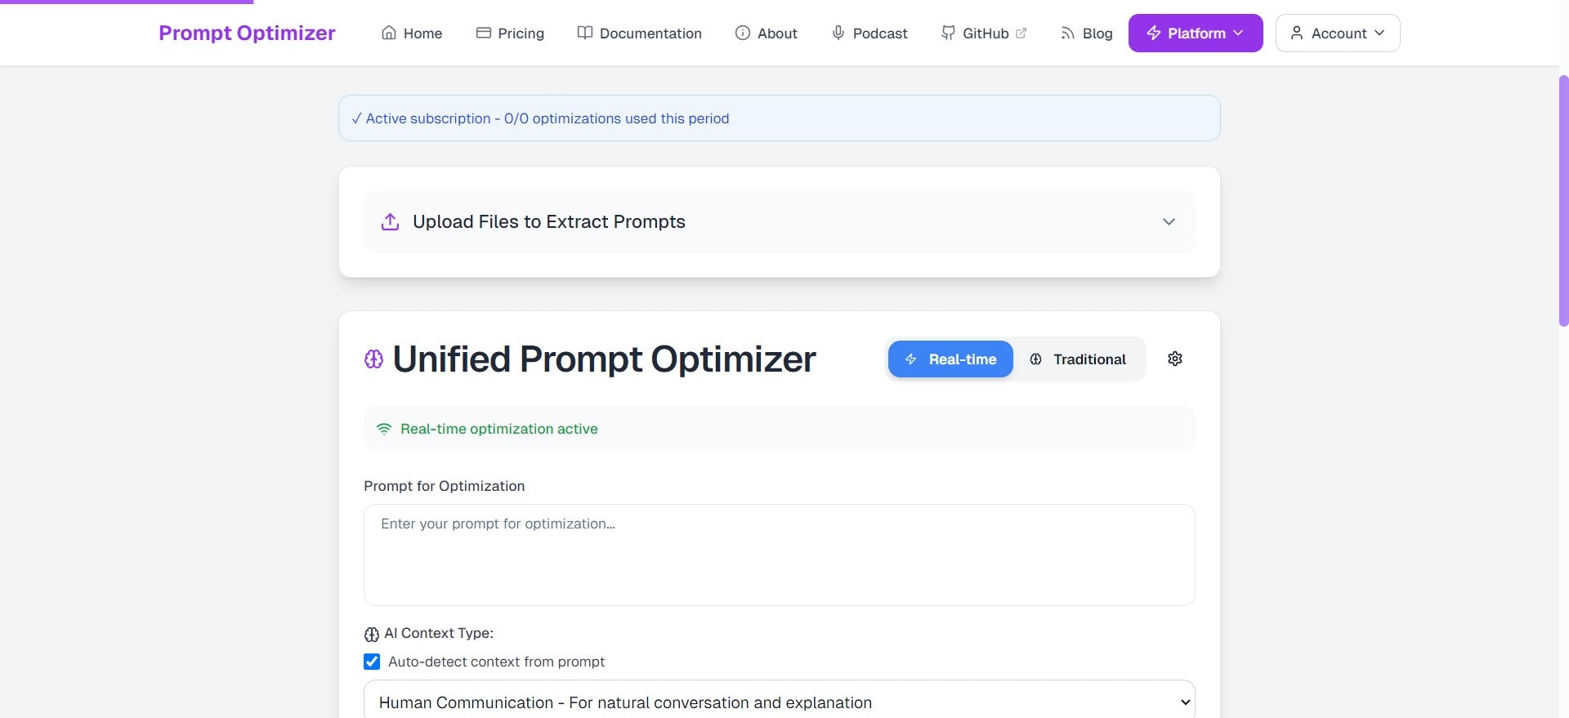Click inside the prompt optimization text area
This screenshot has width=1569, height=718.
[779, 555]
